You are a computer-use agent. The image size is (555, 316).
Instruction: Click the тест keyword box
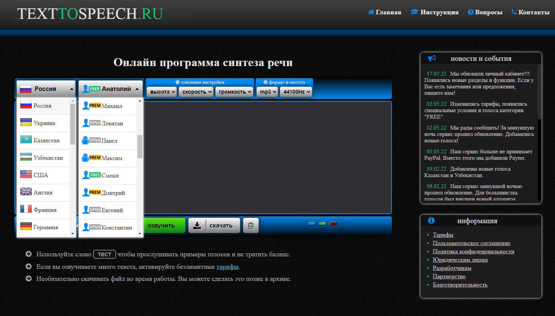click(x=105, y=254)
